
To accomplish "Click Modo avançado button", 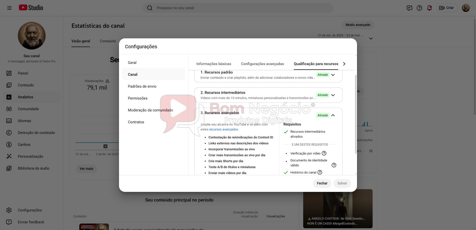I will point(358,25).
